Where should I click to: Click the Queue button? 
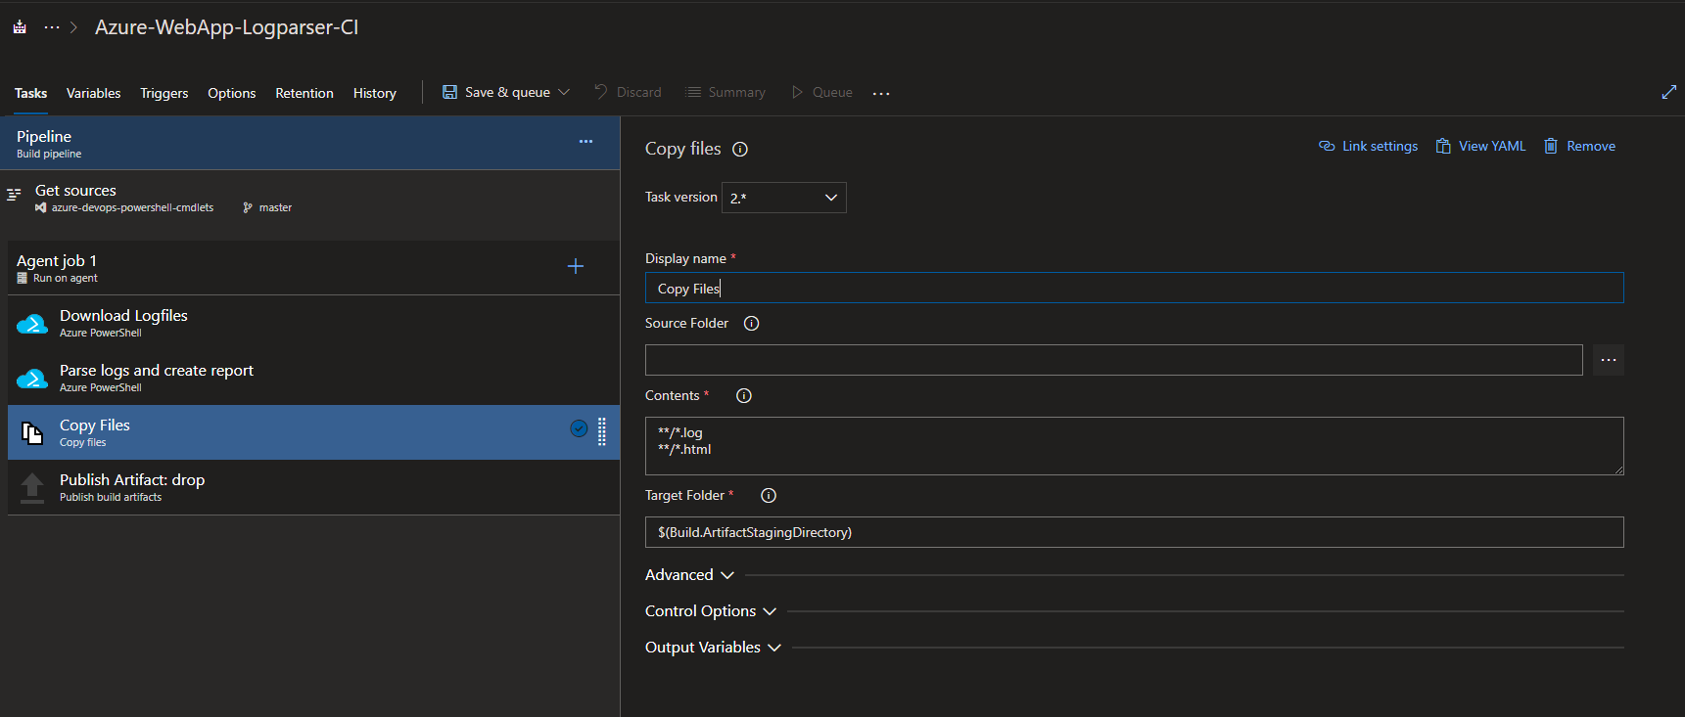click(x=821, y=92)
